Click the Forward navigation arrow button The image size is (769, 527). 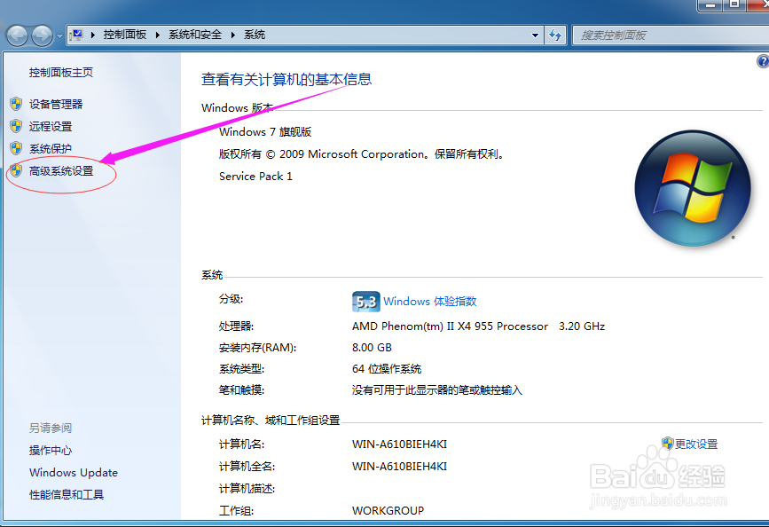[x=43, y=35]
